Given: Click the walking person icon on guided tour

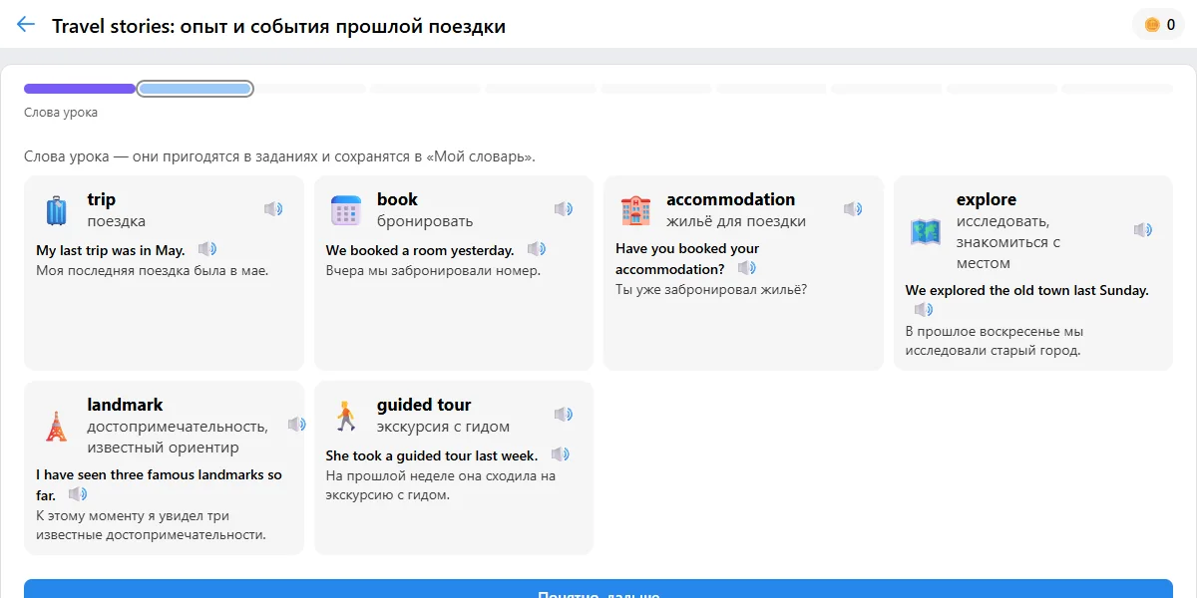Looking at the screenshot, I should pyautogui.click(x=345, y=416).
